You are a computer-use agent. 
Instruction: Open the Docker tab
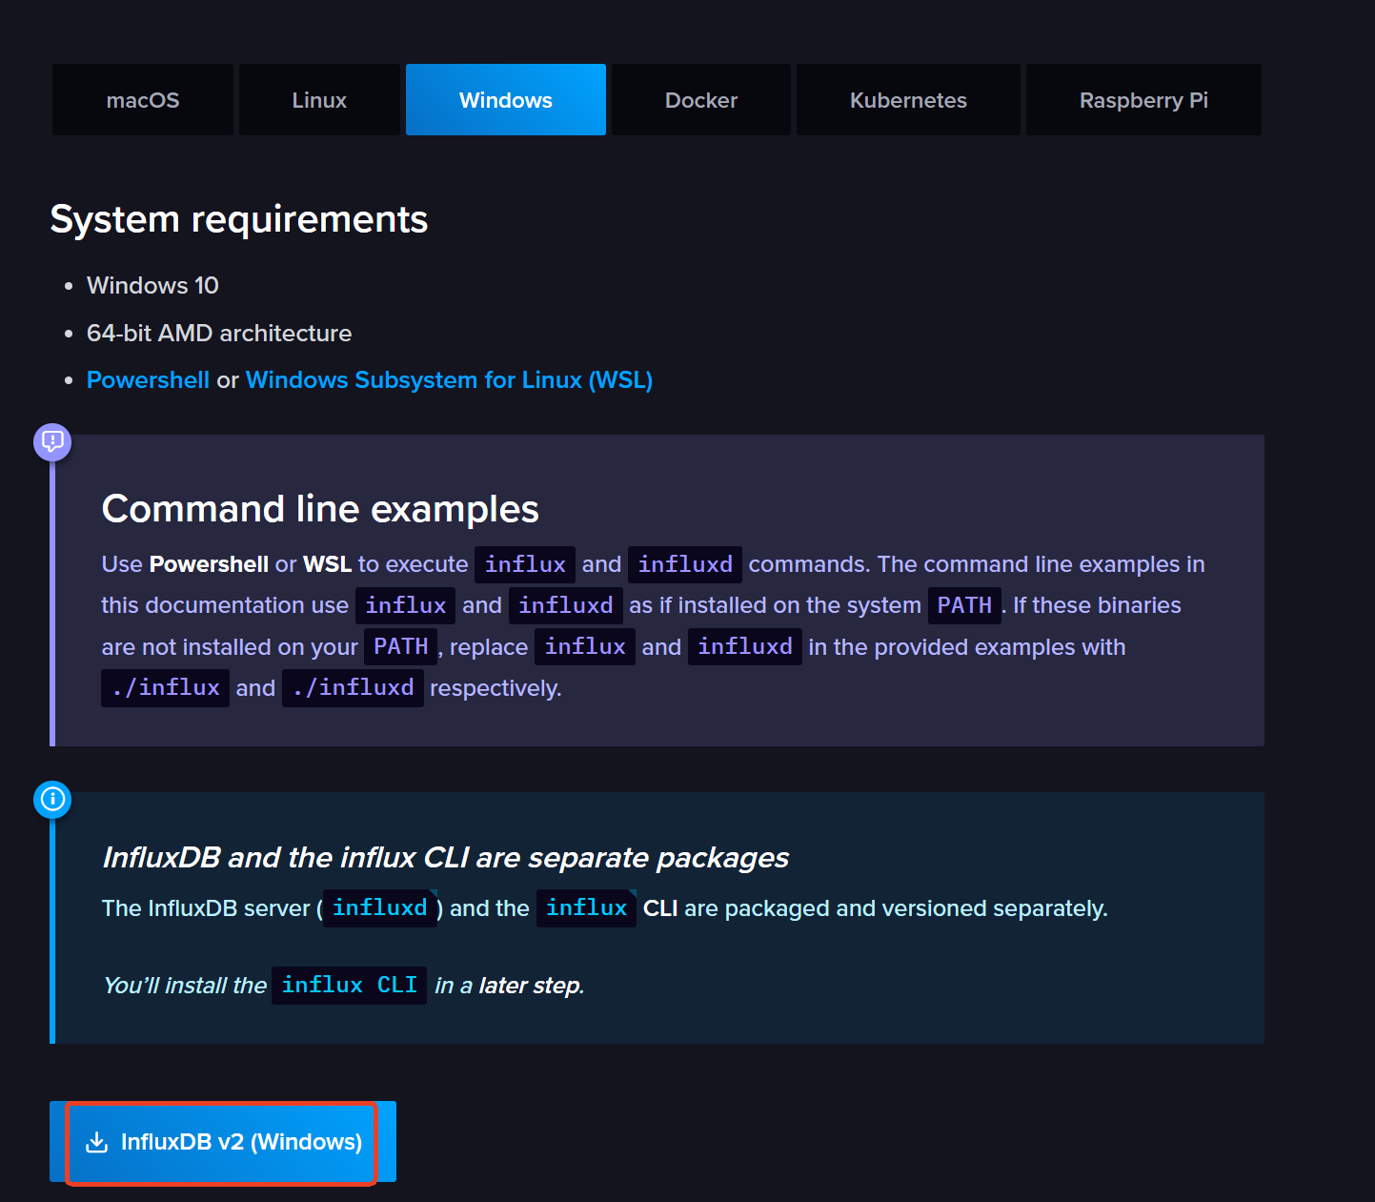coord(700,100)
